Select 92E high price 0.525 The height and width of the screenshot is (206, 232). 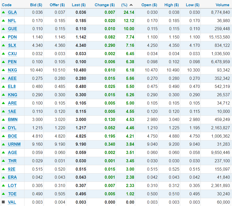174,169
